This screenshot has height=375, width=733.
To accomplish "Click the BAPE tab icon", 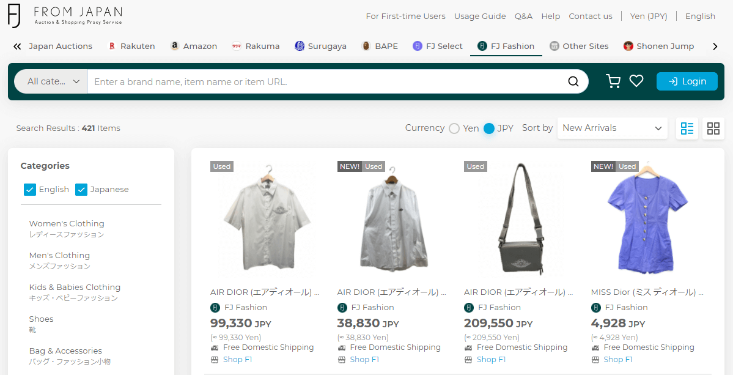I will (366, 46).
